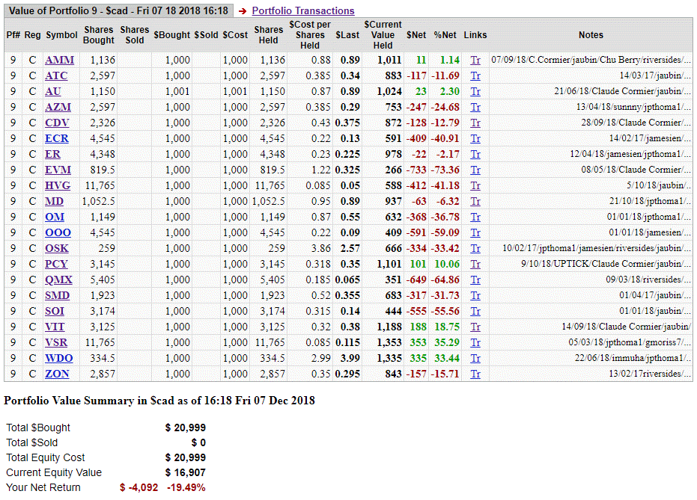Click the Tr link for the ECR row
Viewport: 697px width, 500px height.
(475, 138)
